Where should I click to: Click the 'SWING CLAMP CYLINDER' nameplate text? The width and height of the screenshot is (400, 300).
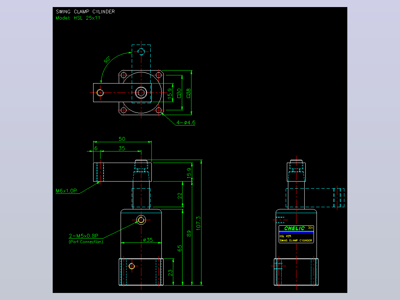coord(296,241)
